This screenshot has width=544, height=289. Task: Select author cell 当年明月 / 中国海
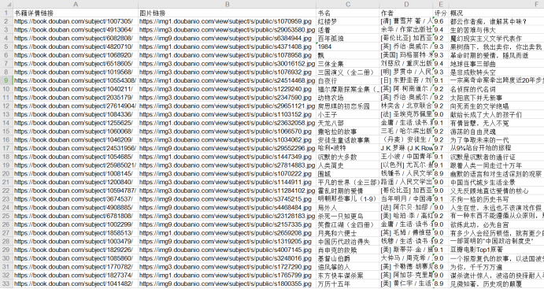coord(406,199)
